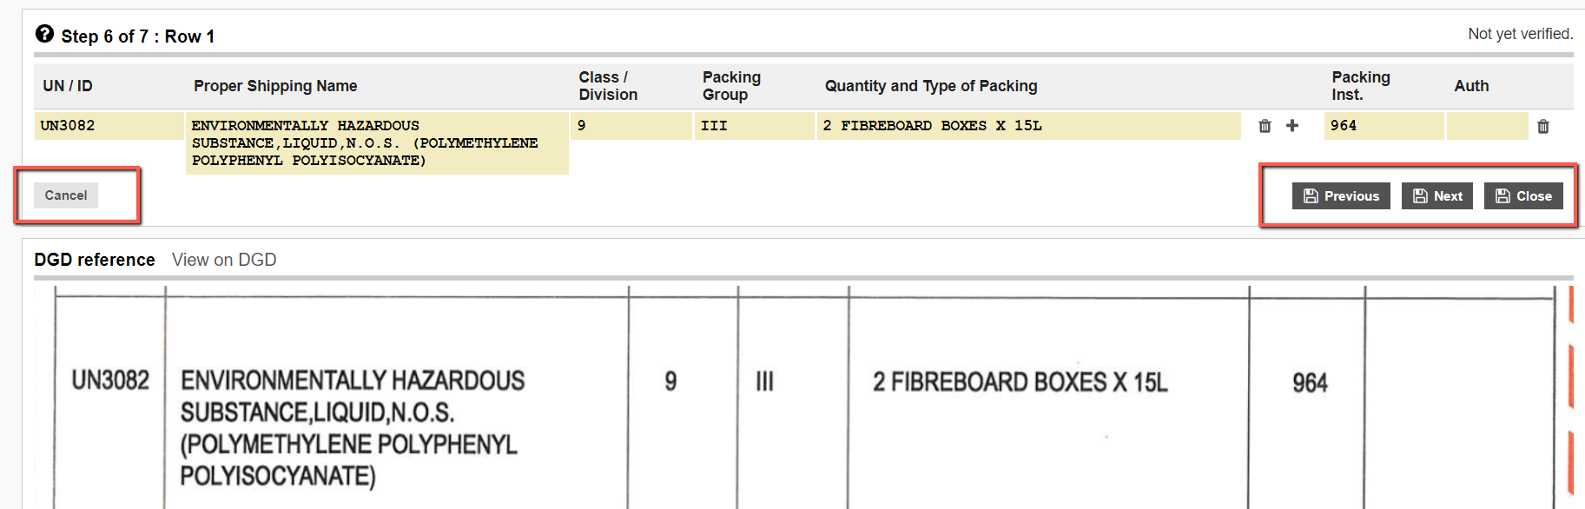Screen dimensions: 1585x509
Task: Delete the whole row with rightmost trash icon
Action: point(1543,127)
